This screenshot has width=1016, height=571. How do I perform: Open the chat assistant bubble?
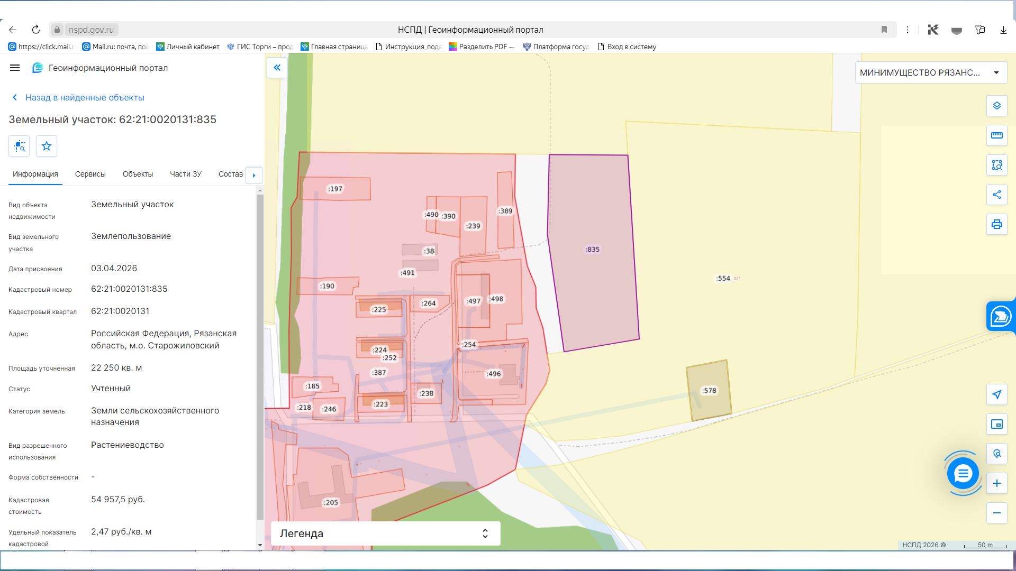point(963,473)
